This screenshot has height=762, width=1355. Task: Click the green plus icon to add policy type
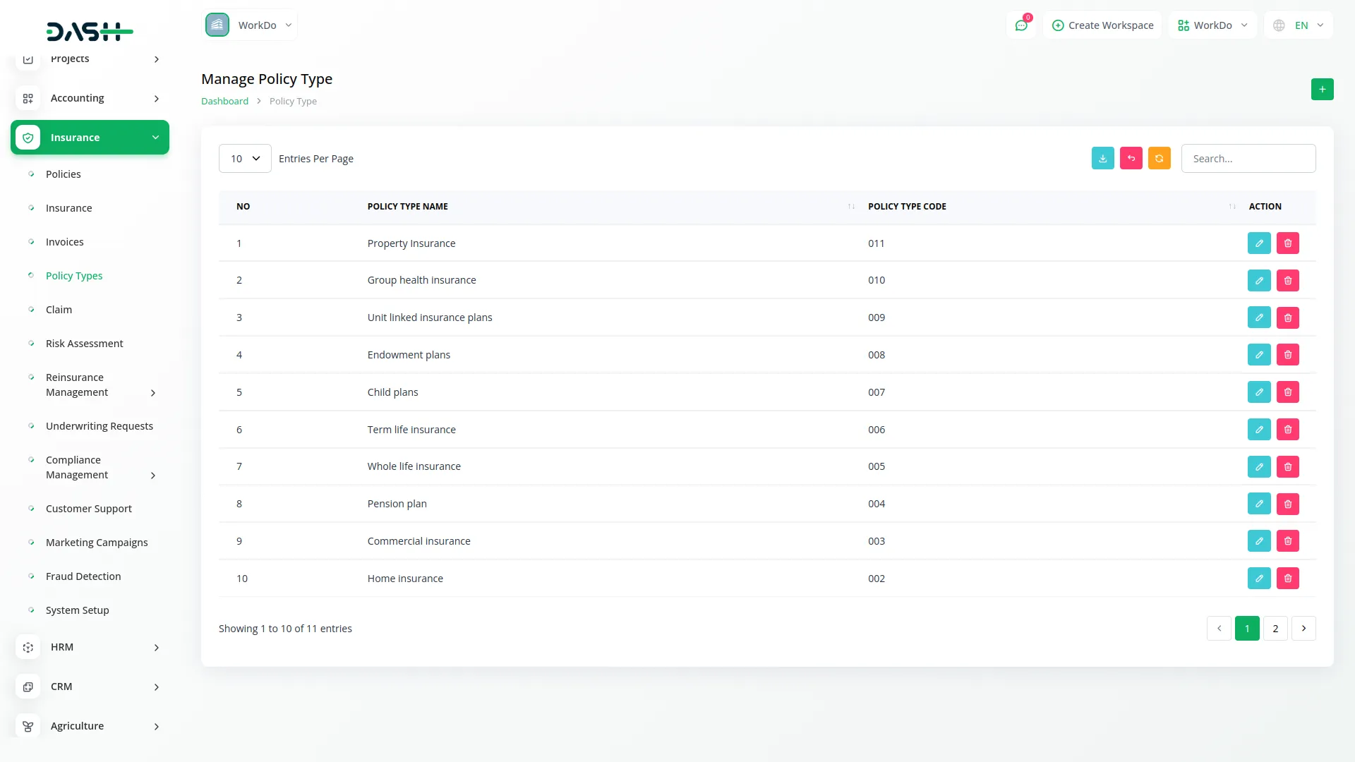1323,90
